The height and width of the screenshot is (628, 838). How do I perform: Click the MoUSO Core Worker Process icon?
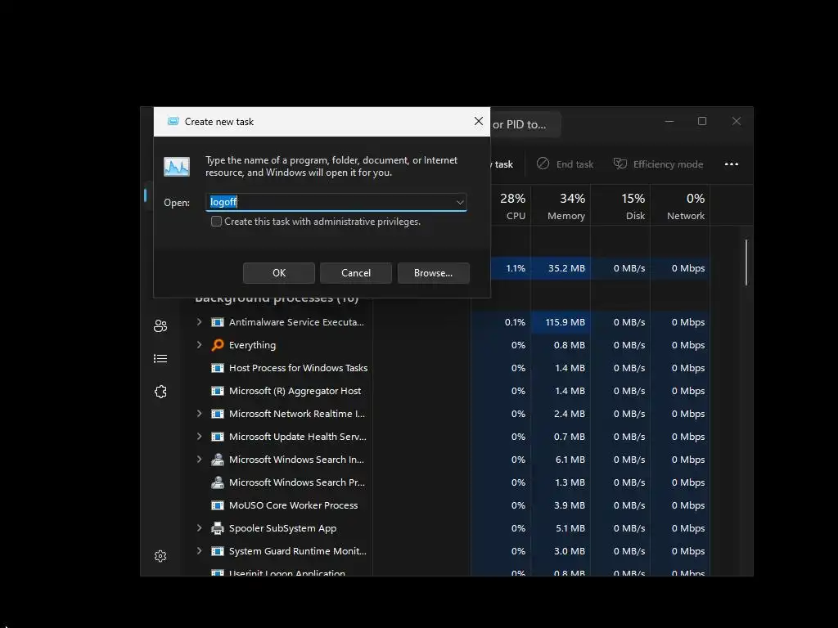(x=218, y=505)
